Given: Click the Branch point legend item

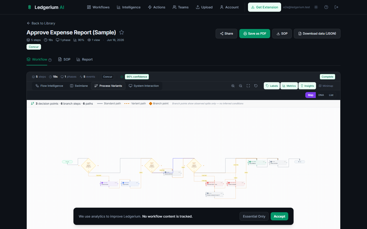Looking at the screenshot, I should tap(159, 104).
